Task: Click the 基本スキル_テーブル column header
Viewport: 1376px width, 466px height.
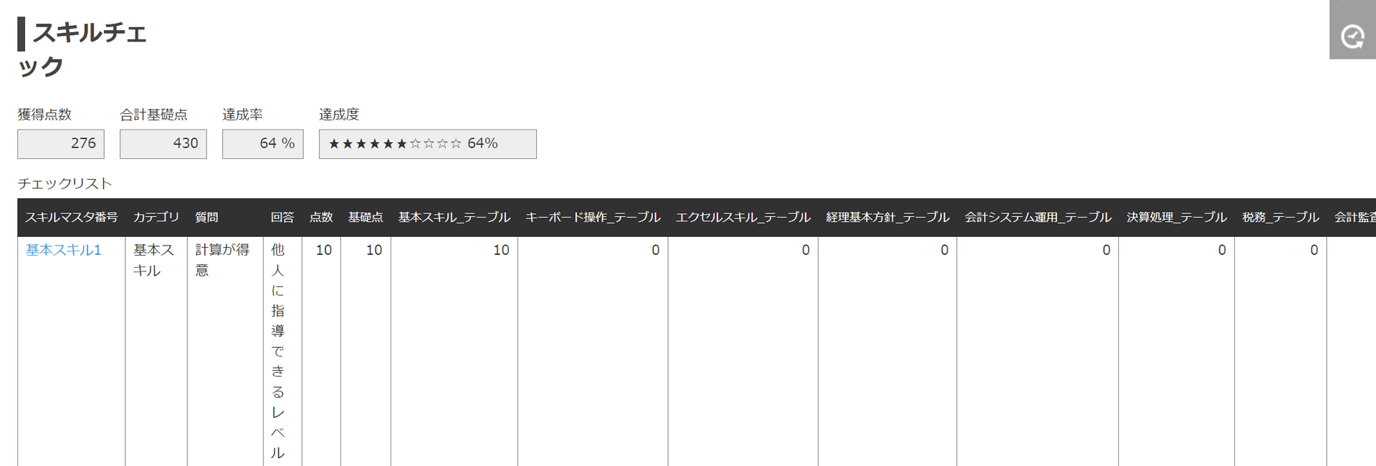Action: (x=454, y=217)
